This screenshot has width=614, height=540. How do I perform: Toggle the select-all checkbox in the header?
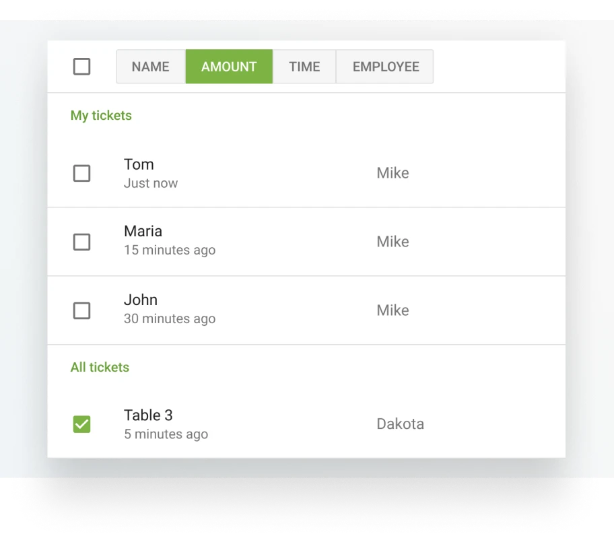click(81, 66)
